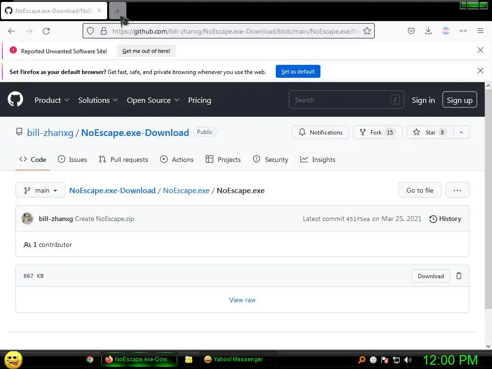Launch Chrome from the taskbar
Viewport: 492px width, 369px height.
click(x=90, y=359)
